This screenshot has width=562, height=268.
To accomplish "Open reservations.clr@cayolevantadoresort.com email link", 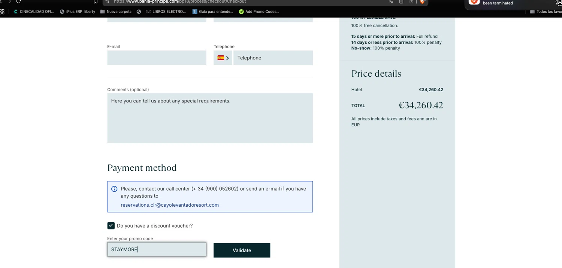I will click(170, 205).
